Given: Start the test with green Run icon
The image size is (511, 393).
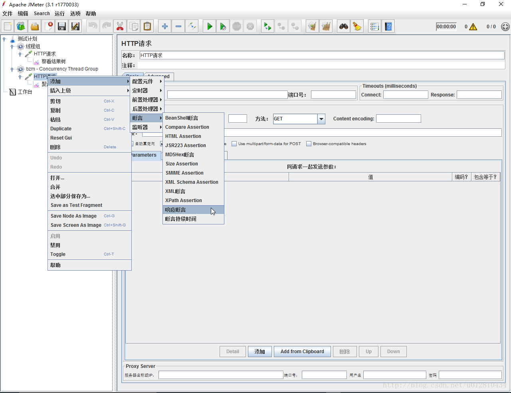Looking at the screenshot, I should click(209, 26).
